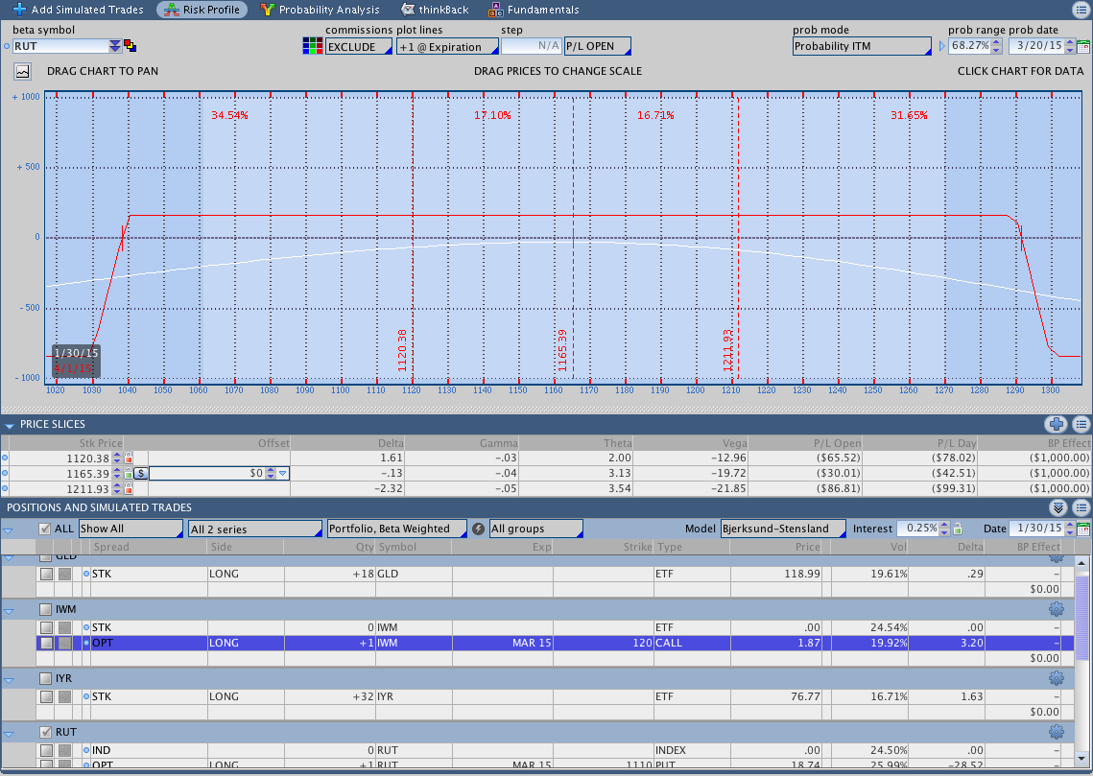Open the plot lines +1 @ Expiration dropdown
1093x776 pixels.
(x=447, y=47)
